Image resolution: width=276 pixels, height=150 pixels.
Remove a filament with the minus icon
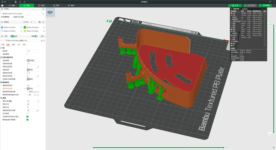click(x=35, y=22)
